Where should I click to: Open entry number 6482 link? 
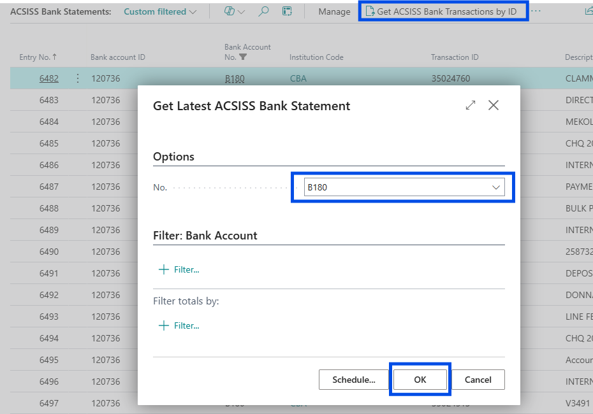click(48, 78)
